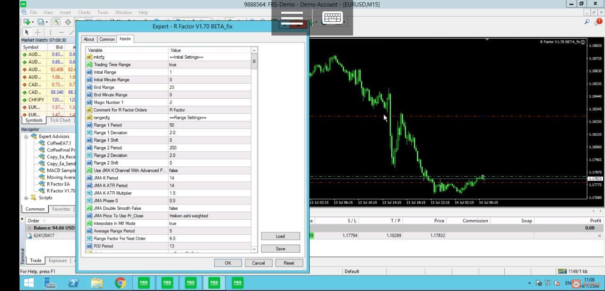
Task: Select the Horizontal Line drawing tool
Action: click(x=62, y=32)
